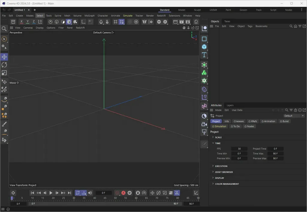
Task: Add a Camera object from the side palette
Action: [204, 124]
